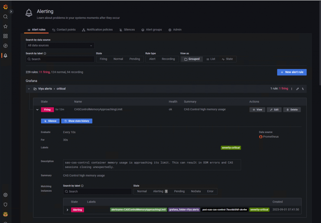Open the admin shield icon

click(5, 204)
